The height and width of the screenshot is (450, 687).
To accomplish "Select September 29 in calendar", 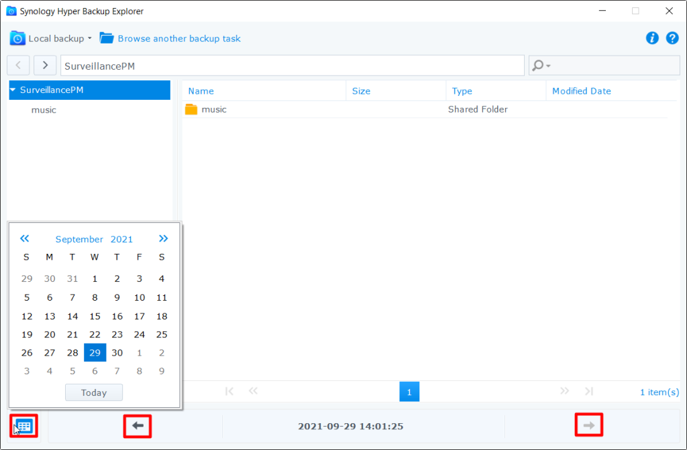I will pos(95,353).
